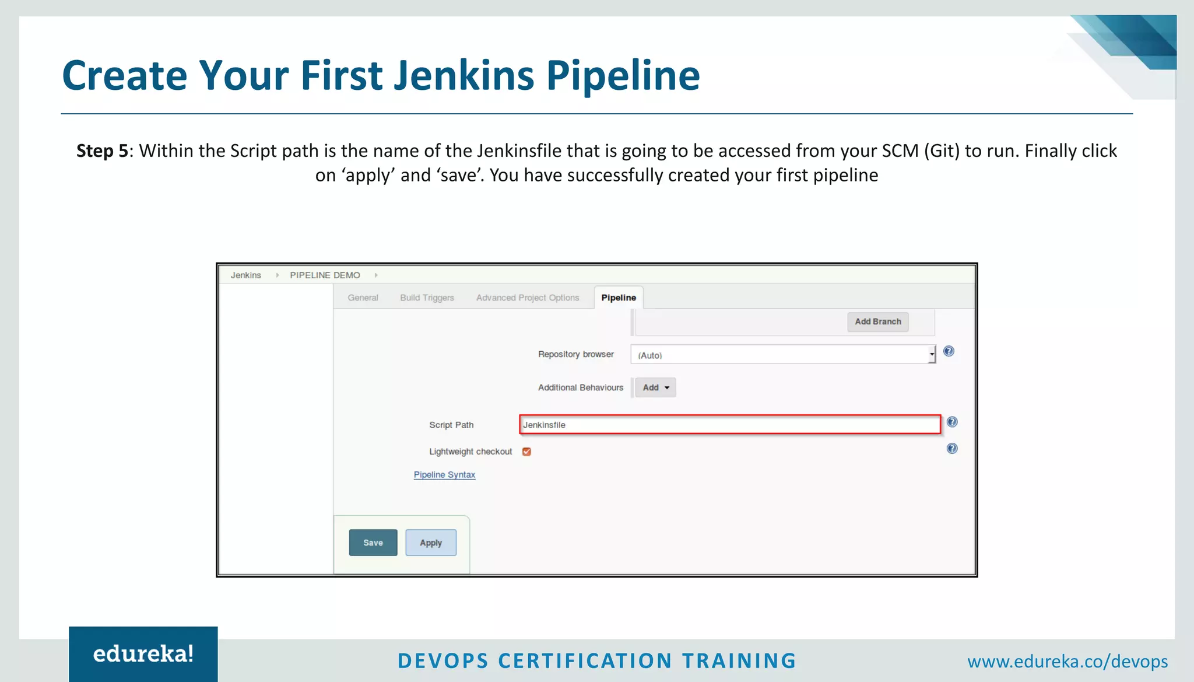Open the Repository browser (Auto) dropdown
Image resolution: width=1194 pixels, height=682 pixels.
pos(783,354)
